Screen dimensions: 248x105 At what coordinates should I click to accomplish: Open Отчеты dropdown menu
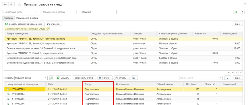(122, 78)
